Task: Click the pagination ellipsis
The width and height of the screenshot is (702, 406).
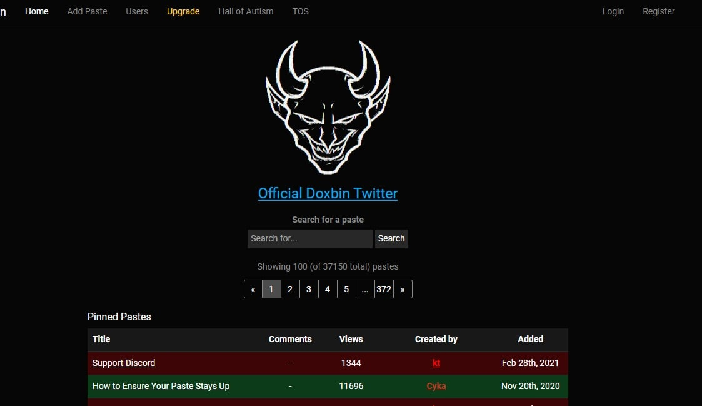Action: 365,289
